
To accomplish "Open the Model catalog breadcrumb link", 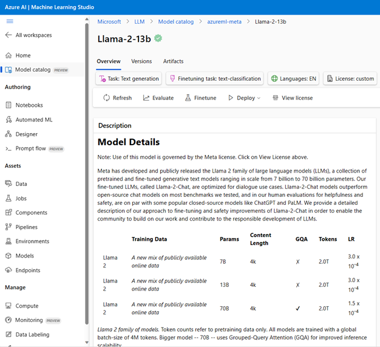I will tap(176, 22).
